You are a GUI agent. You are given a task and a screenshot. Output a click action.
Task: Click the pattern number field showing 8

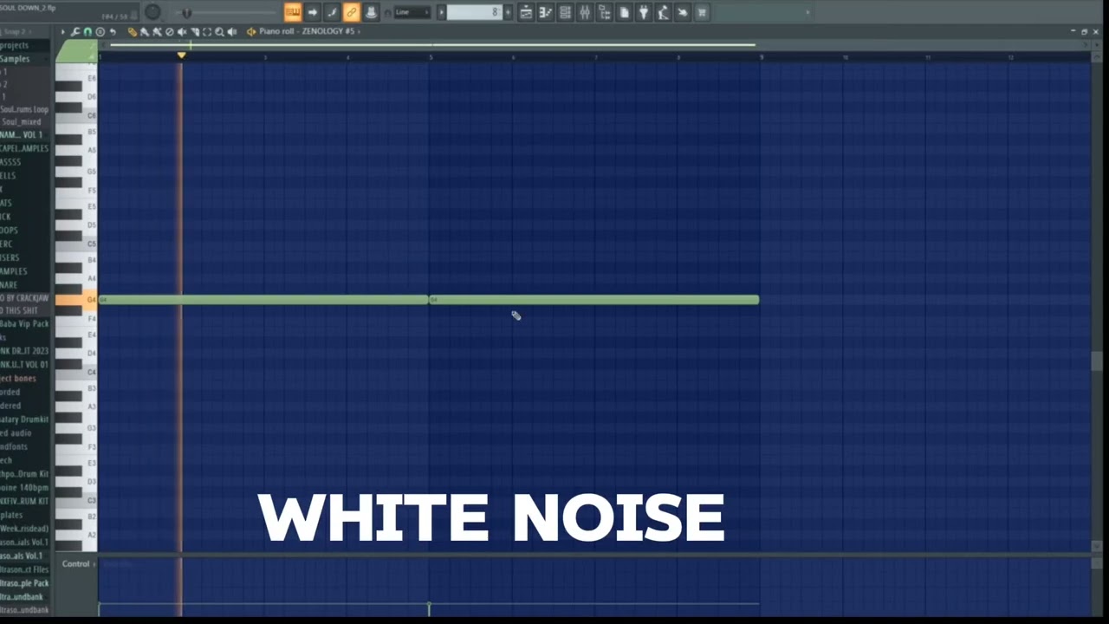pos(475,12)
